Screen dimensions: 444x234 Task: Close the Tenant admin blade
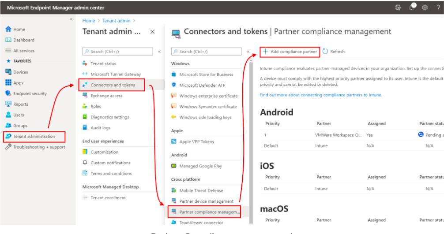(x=152, y=32)
